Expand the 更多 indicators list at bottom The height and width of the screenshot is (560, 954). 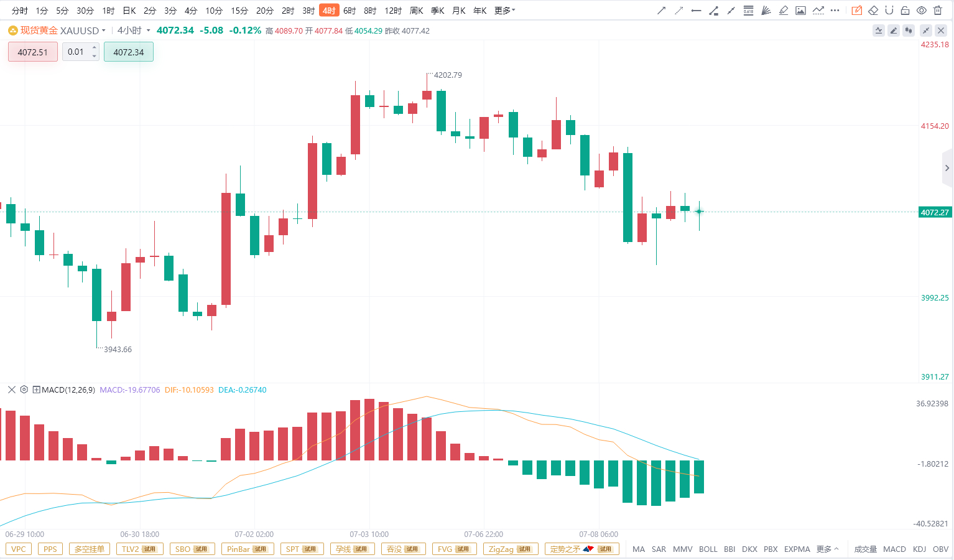point(827,549)
